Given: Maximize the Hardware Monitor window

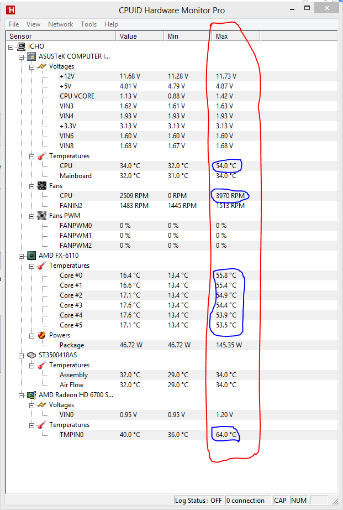Looking at the screenshot, I should [x=307, y=8].
